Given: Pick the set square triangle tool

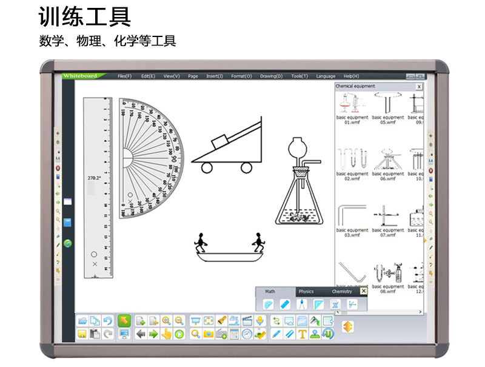Looking at the screenshot, I should click(318, 304).
